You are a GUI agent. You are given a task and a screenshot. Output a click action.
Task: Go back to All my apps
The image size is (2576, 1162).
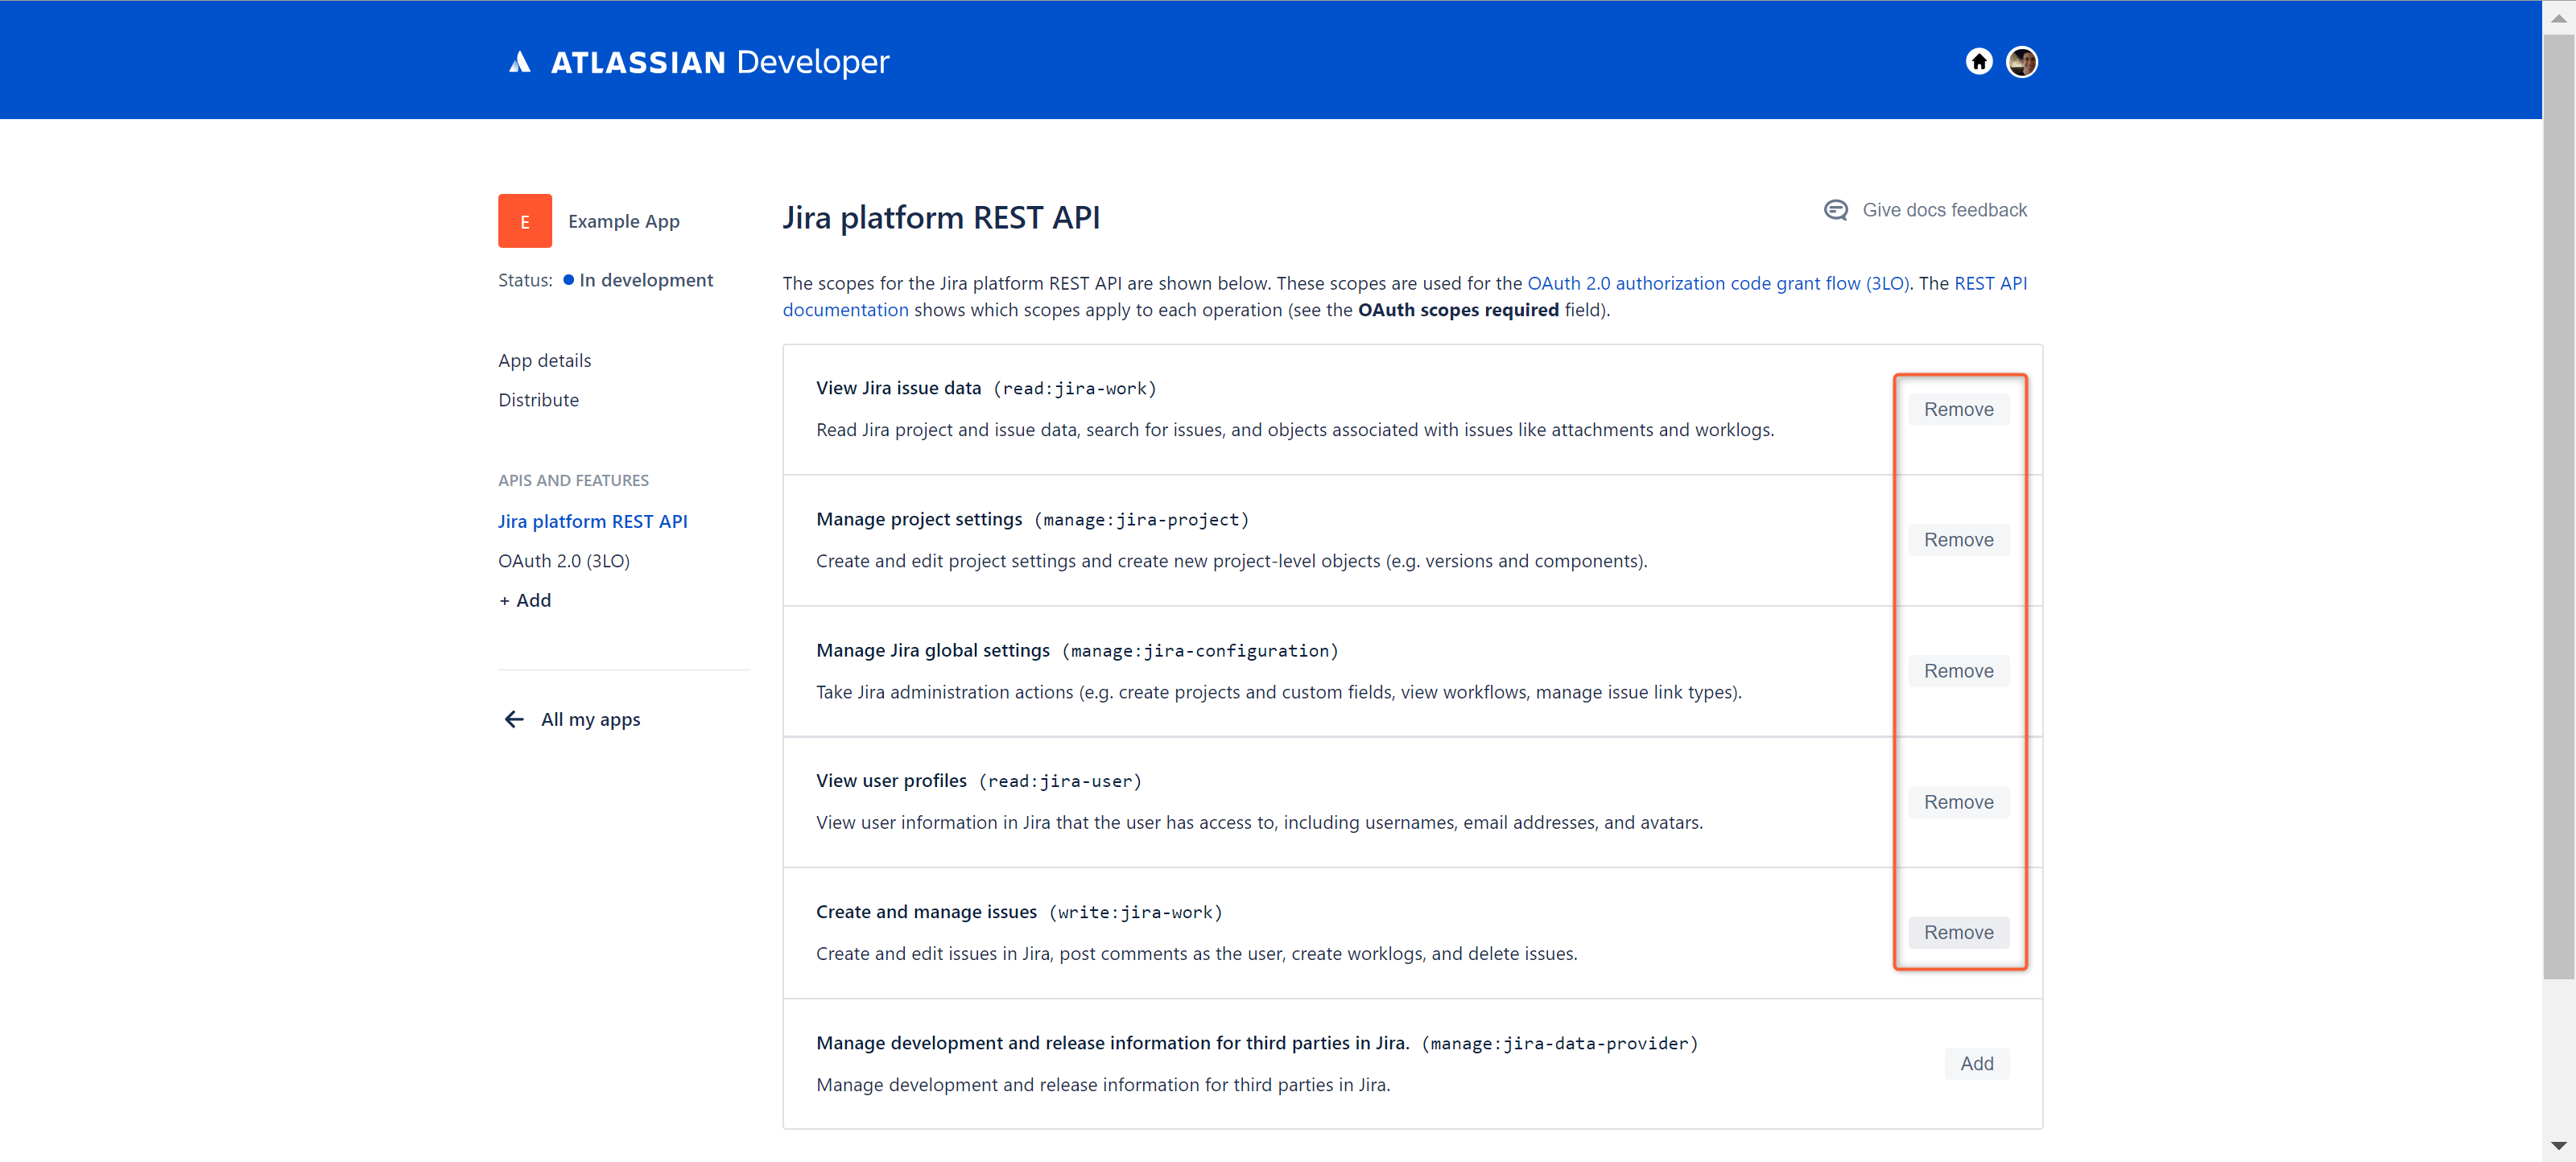click(x=591, y=720)
